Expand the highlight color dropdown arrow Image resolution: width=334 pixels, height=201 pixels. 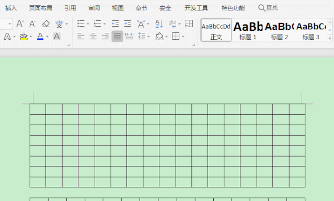coord(31,37)
